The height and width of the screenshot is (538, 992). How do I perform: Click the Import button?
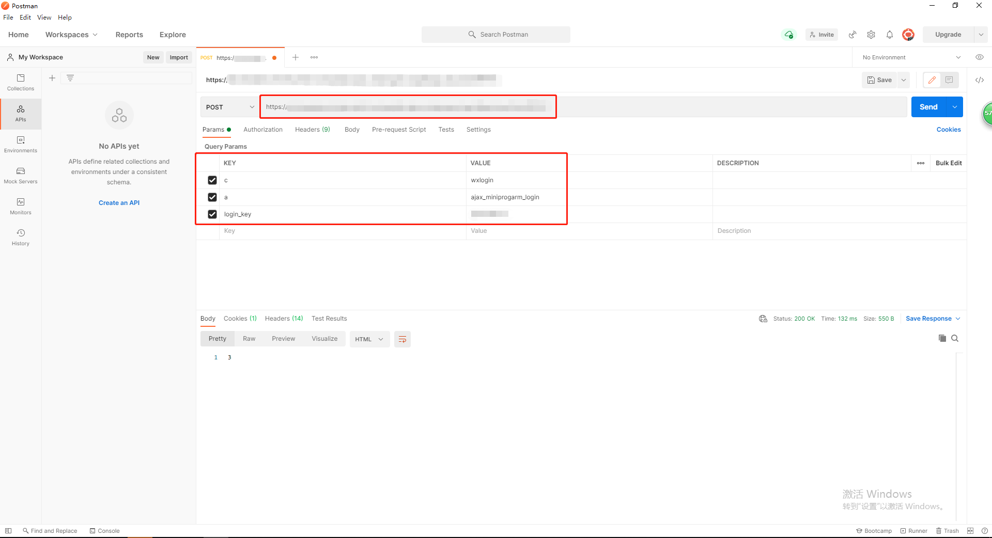(179, 57)
